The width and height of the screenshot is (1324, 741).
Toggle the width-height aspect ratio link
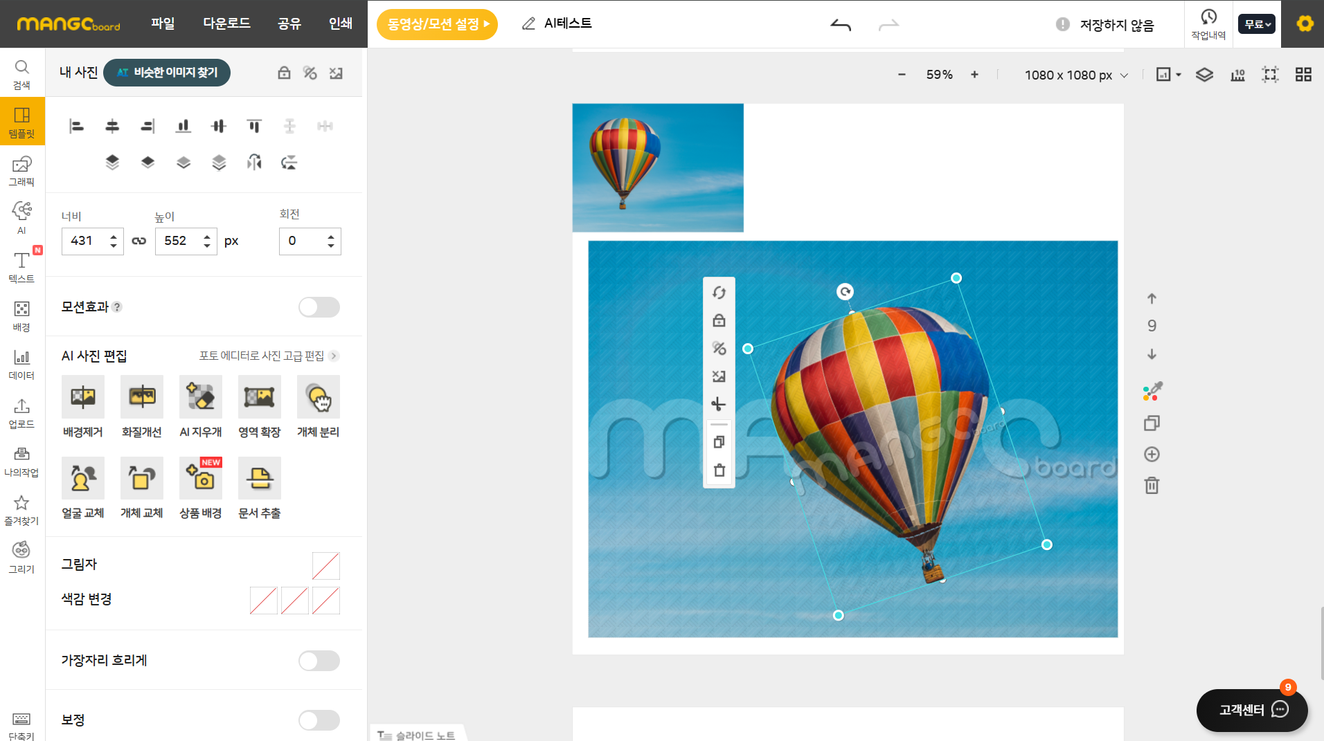[139, 241]
